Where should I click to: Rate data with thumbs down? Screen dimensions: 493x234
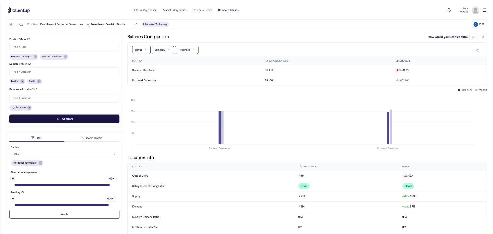point(483,37)
